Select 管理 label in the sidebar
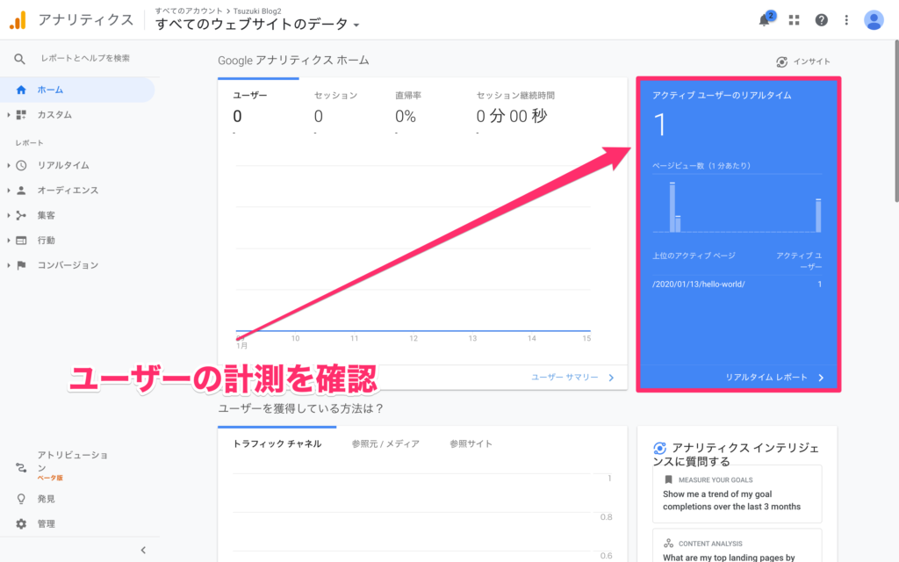 point(46,523)
